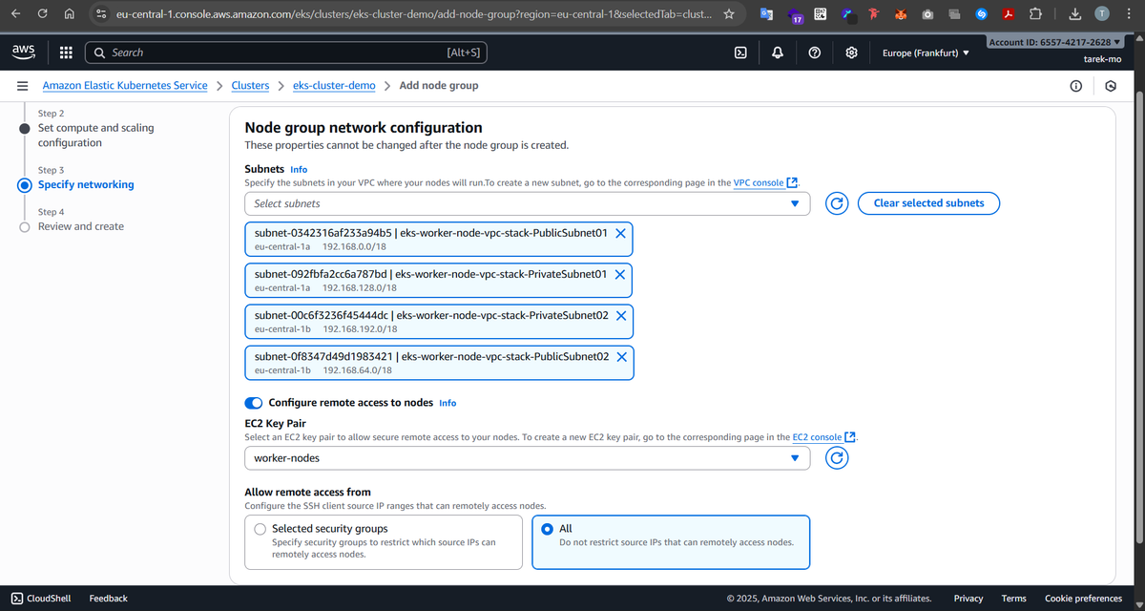The width and height of the screenshot is (1145, 611).
Task: Open the Shazam extension
Action: pos(981,14)
